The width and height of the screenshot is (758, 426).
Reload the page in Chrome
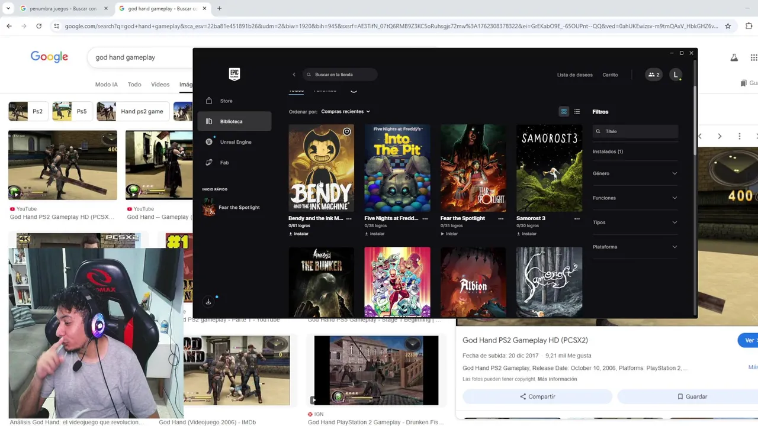click(39, 26)
